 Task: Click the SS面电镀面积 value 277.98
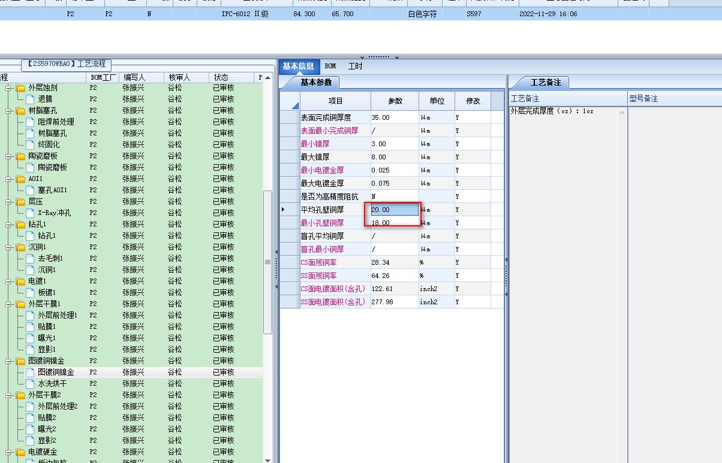395,302
